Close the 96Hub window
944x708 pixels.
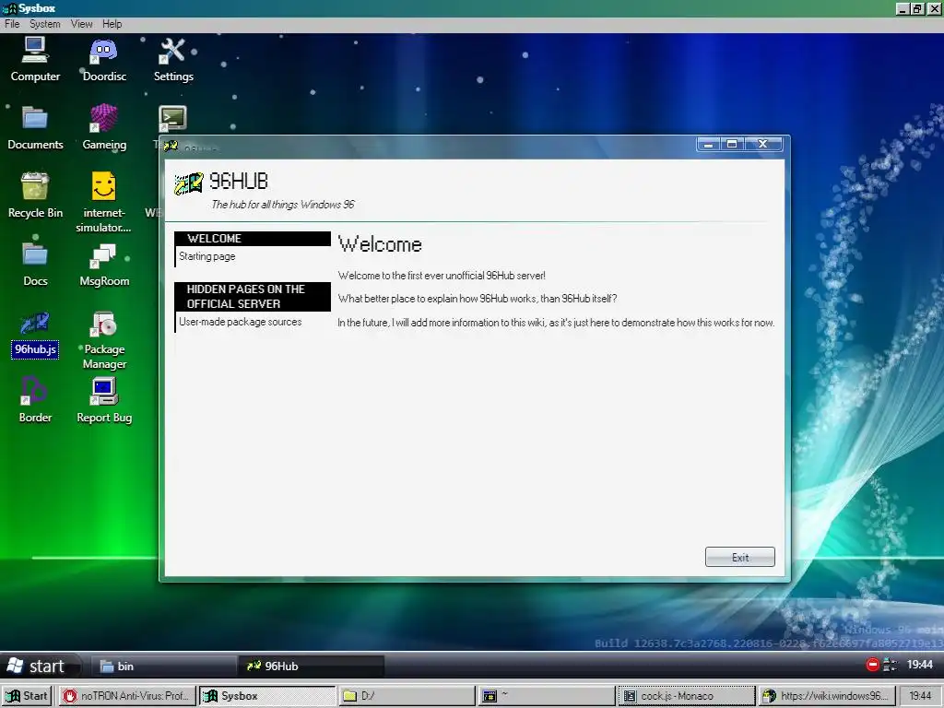point(762,145)
